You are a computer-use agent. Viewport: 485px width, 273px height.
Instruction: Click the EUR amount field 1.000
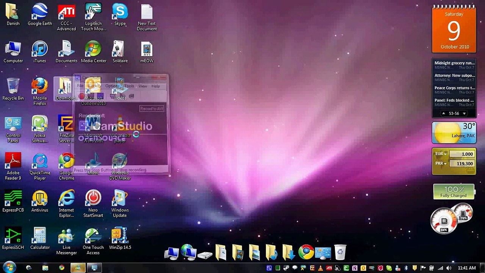tap(462, 154)
